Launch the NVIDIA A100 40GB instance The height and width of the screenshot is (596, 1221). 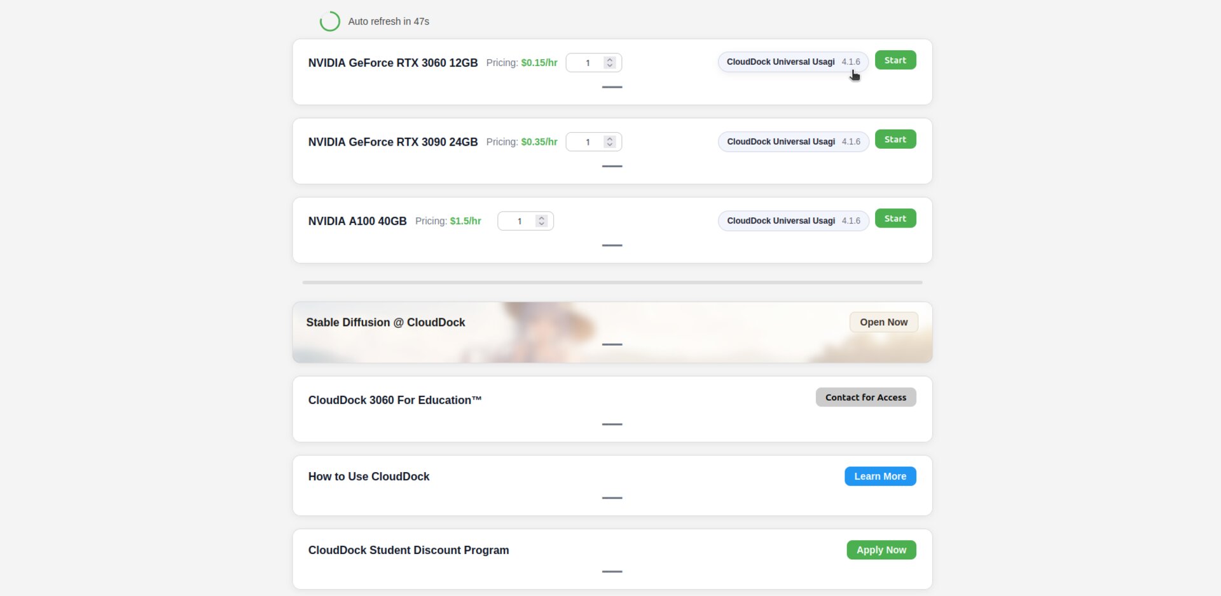(x=895, y=219)
